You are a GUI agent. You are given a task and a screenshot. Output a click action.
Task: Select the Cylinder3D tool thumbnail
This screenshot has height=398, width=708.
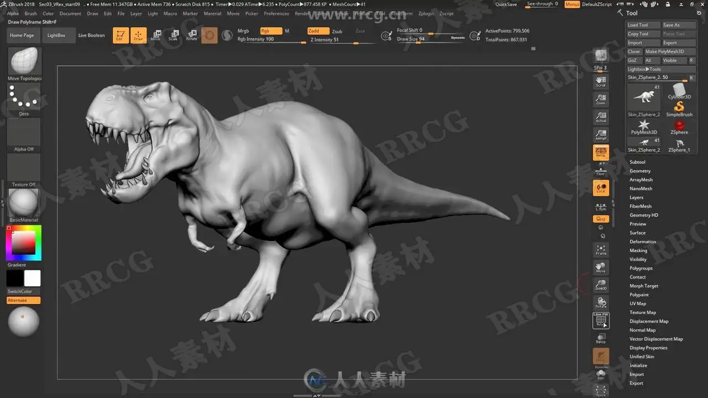(x=679, y=91)
